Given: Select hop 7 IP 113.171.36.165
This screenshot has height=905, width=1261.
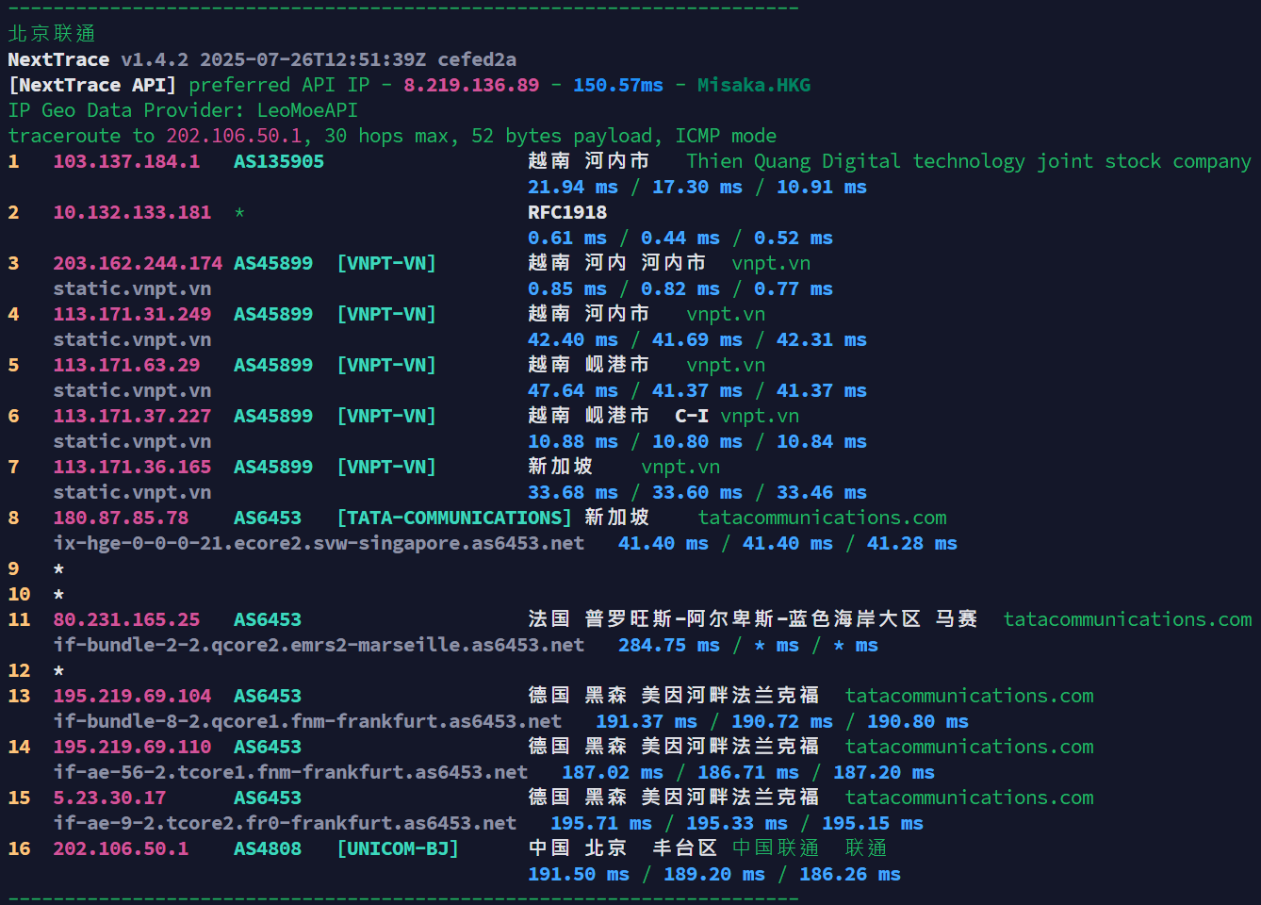Looking at the screenshot, I should (132, 467).
